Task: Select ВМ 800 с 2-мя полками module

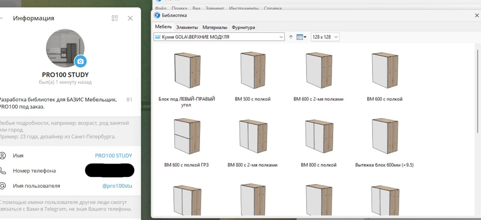Action: (253, 143)
